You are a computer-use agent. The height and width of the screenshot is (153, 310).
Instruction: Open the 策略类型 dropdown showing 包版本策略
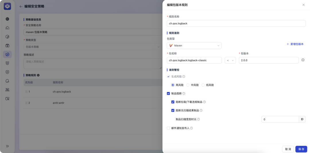click(92, 47)
